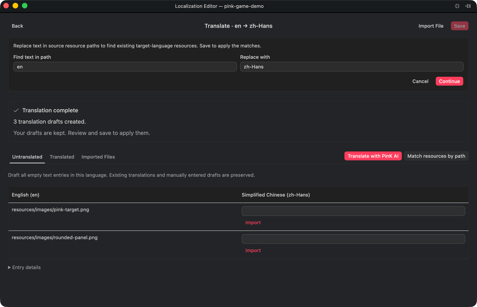Click the Simplified Chinese (zh-Hans) column header
The image size is (477, 307).
click(x=276, y=195)
